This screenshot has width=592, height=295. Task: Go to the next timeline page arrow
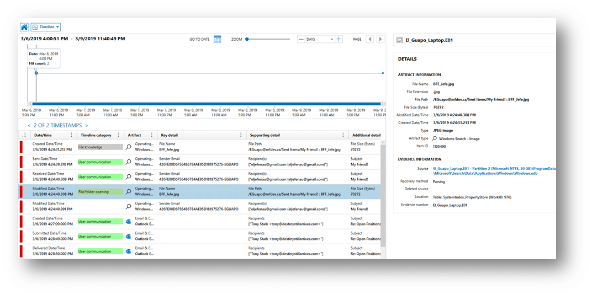[380, 39]
